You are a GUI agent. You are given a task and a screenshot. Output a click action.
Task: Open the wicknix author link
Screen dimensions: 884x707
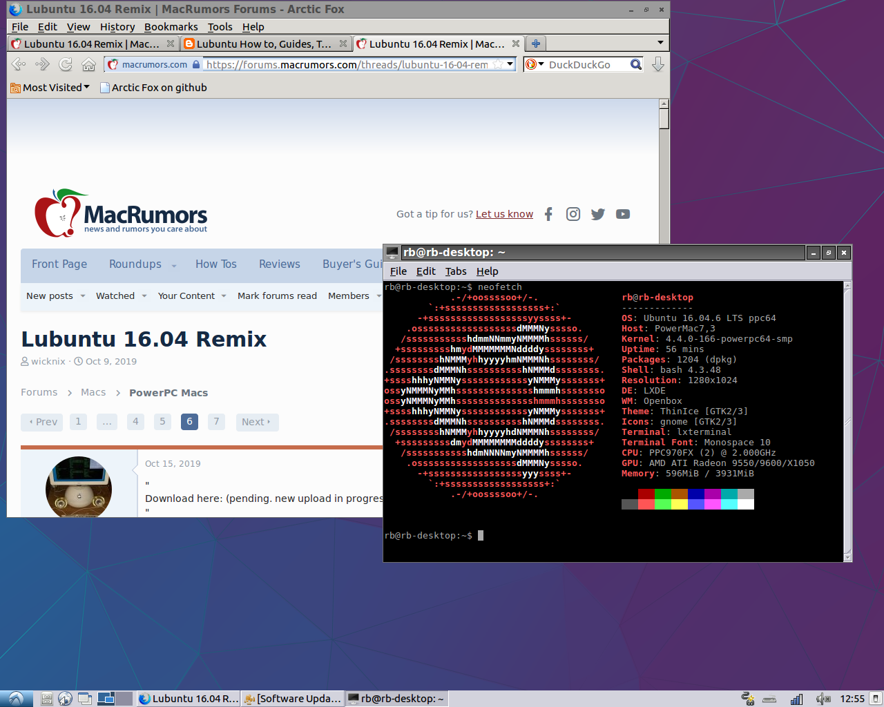[x=48, y=361]
